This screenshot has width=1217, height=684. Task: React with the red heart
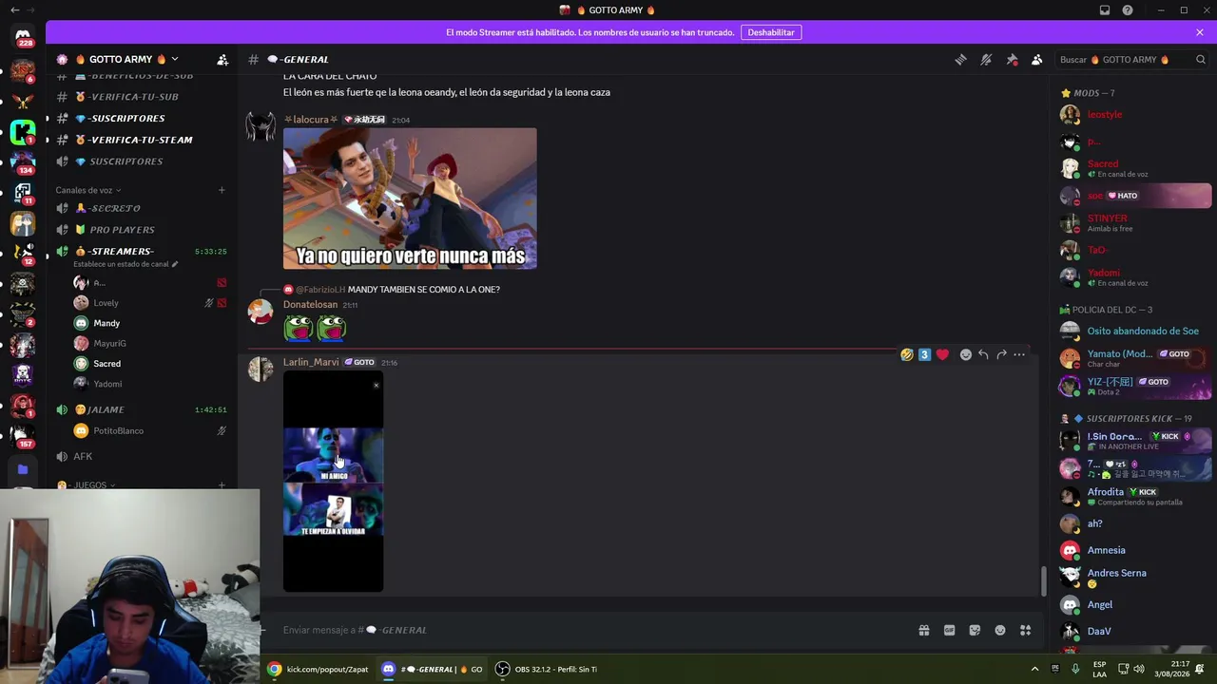coord(942,354)
